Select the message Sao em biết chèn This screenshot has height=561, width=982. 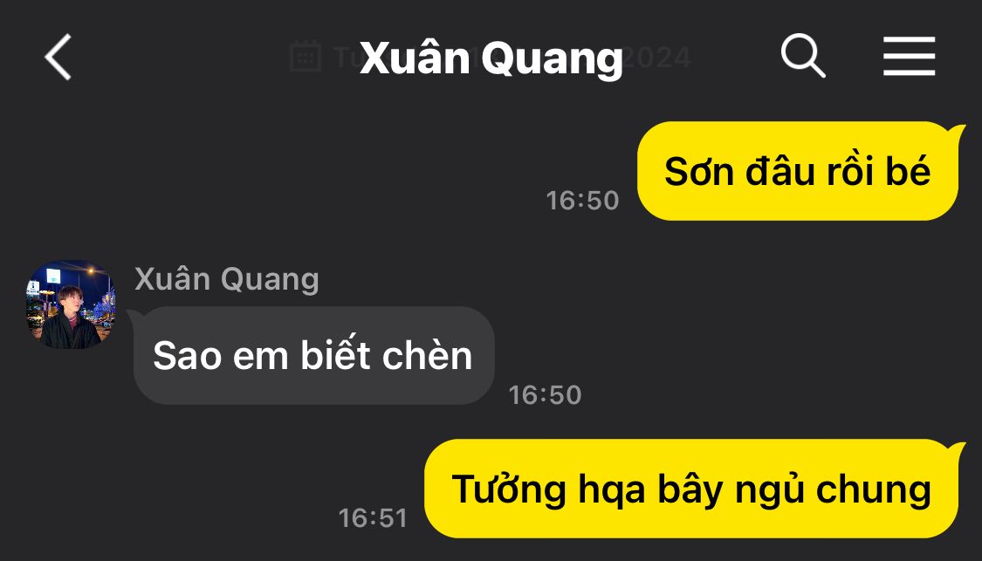click(x=313, y=355)
